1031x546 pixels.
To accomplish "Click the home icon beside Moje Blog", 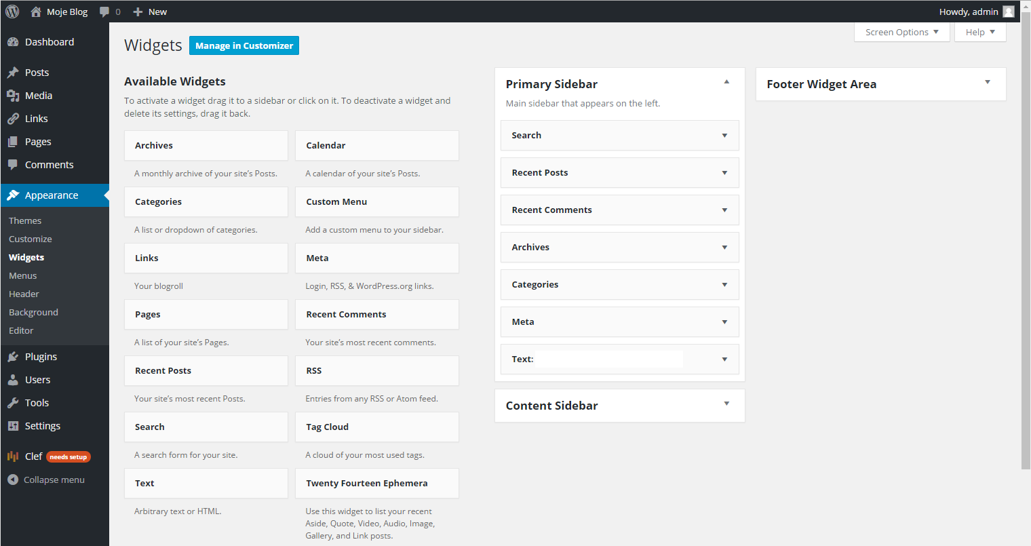I will (x=36, y=12).
